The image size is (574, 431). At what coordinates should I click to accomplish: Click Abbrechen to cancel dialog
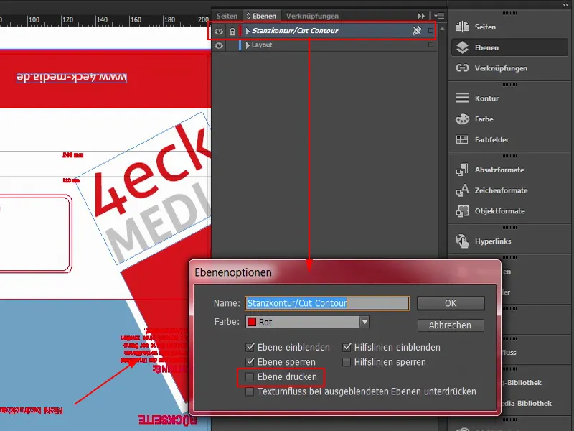(x=451, y=325)
